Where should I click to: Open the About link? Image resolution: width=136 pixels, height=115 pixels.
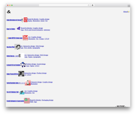pyautogui.click(x=126, y=12)
